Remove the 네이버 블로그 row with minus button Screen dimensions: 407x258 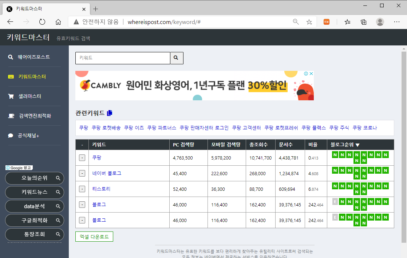(x=82, y=173)
